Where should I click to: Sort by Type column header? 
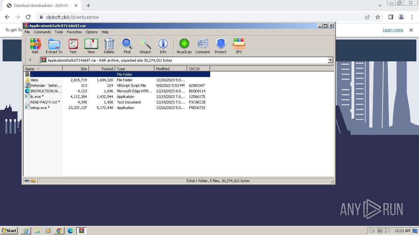click(135, 69)
